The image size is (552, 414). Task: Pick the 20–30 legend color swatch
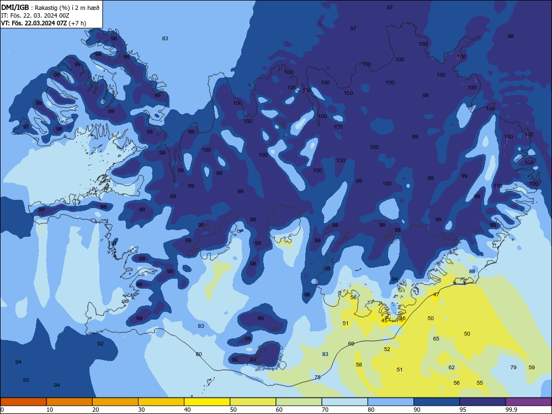click(115, 402)
